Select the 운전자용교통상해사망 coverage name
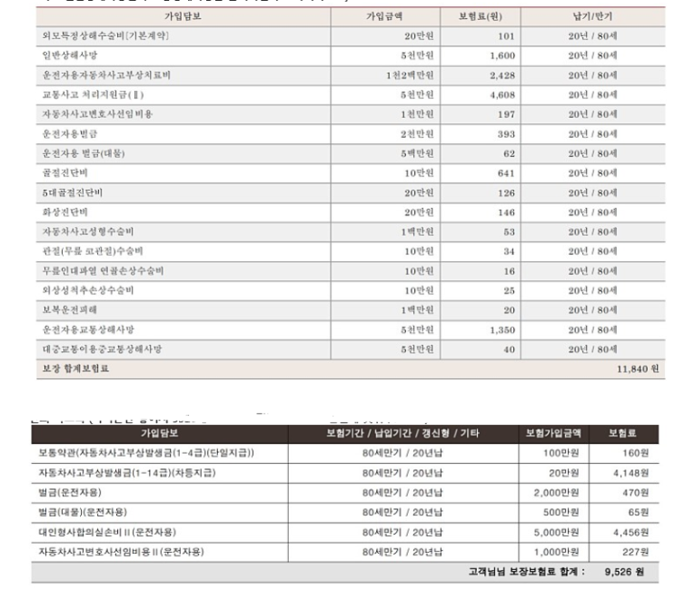 pos(88,329)
